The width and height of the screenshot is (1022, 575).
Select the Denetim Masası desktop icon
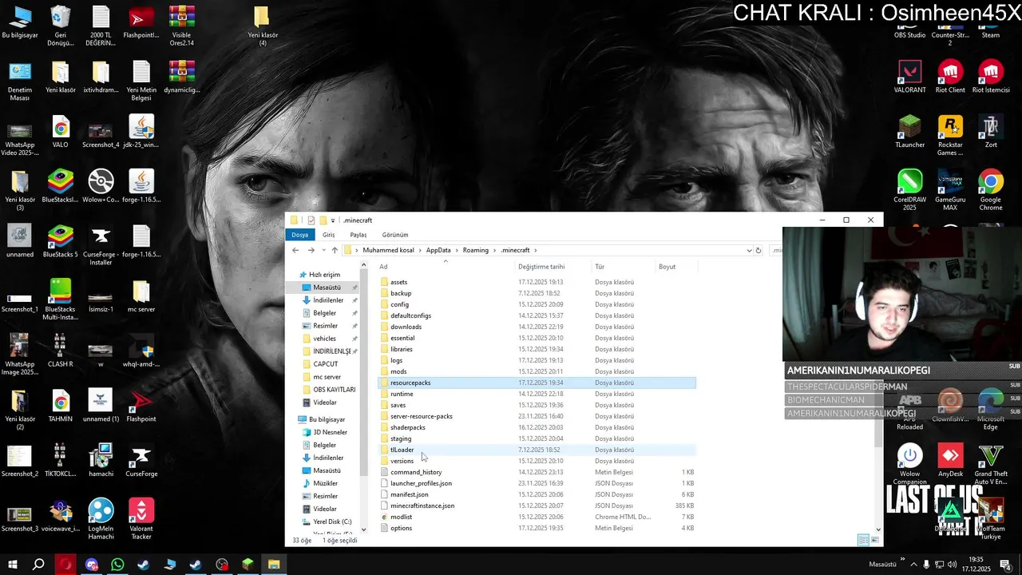[19, 81]
